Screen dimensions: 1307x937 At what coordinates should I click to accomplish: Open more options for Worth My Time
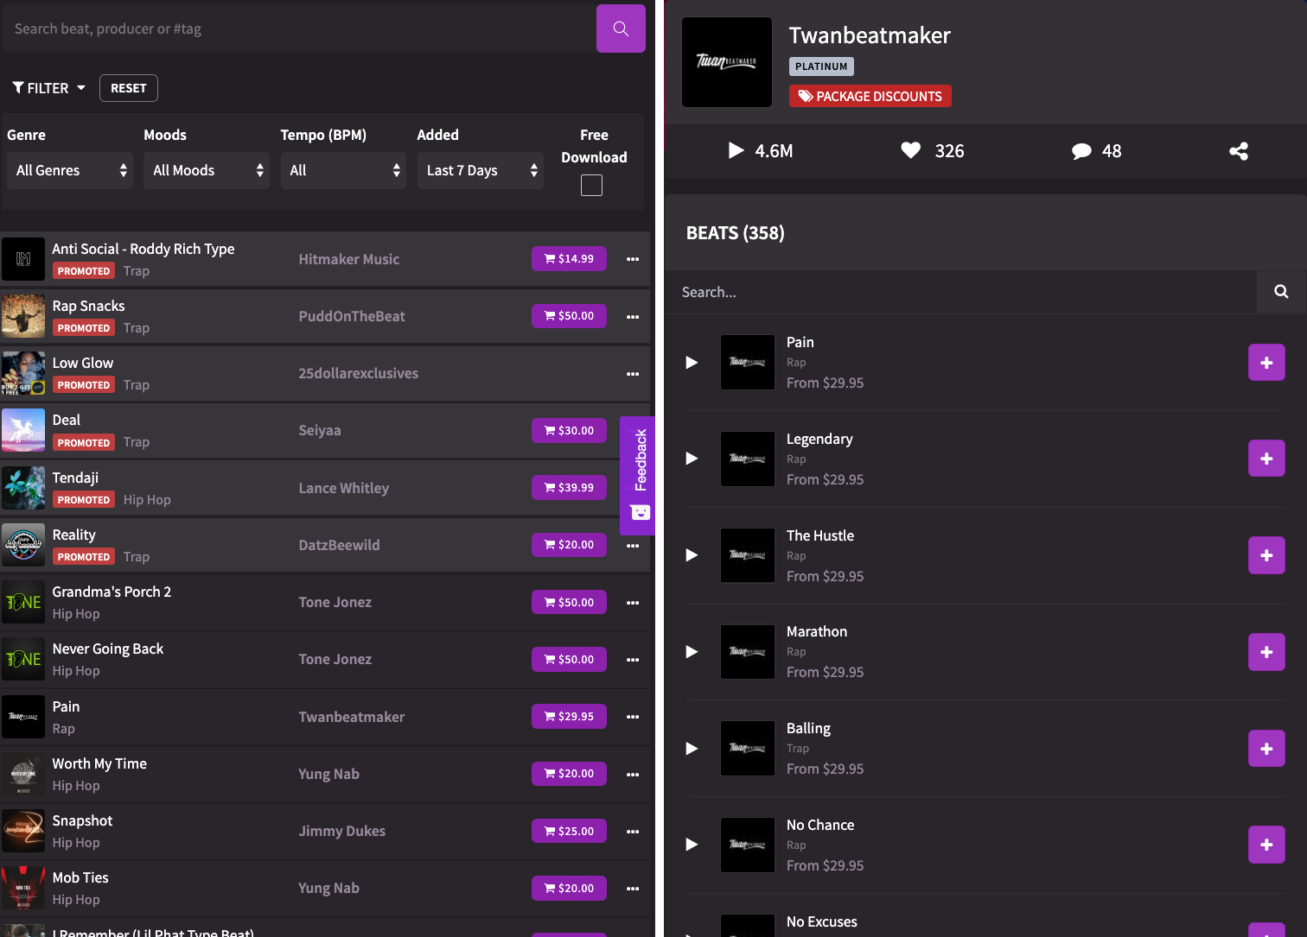pos(633,774)
